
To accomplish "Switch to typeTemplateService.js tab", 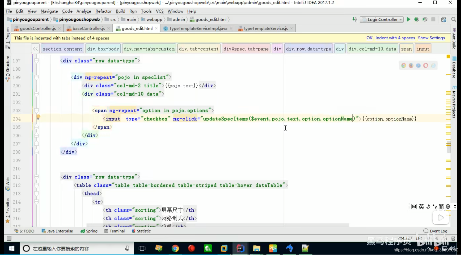I will pos(266,28).
